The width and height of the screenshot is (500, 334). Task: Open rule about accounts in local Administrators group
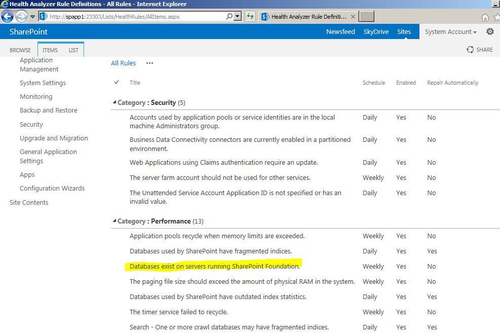tap(232, 122)
